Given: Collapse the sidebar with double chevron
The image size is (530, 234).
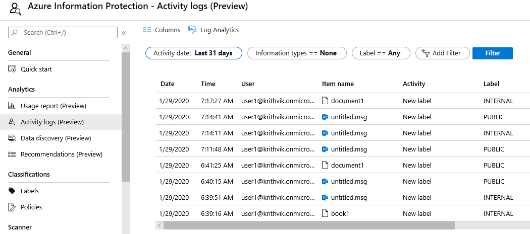Looking at the screenshot, I should pos(124,33).
